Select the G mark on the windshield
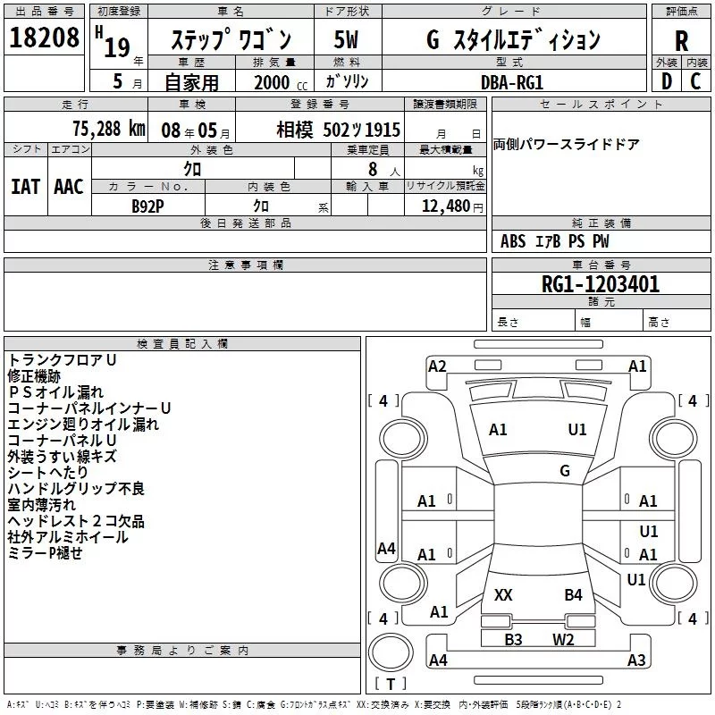This screenshot has width=715, height=715. (x=565, y=471)
